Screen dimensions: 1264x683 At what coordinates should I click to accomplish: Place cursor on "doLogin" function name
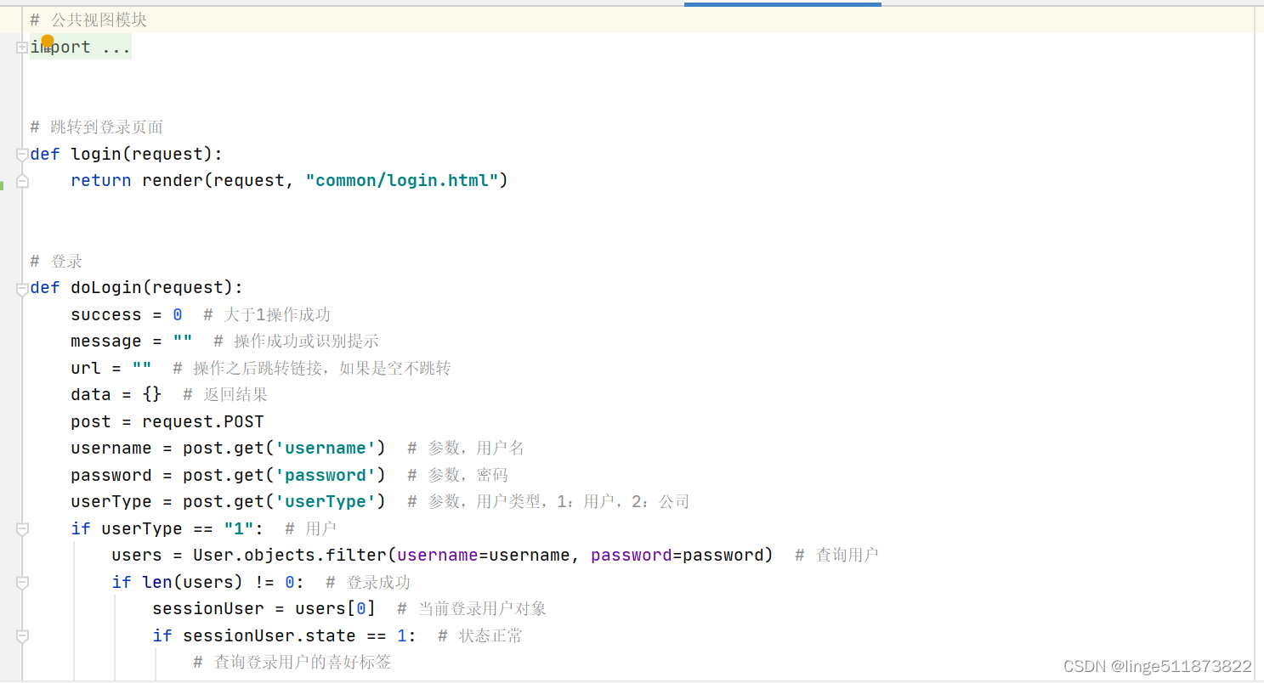point(106,287)
